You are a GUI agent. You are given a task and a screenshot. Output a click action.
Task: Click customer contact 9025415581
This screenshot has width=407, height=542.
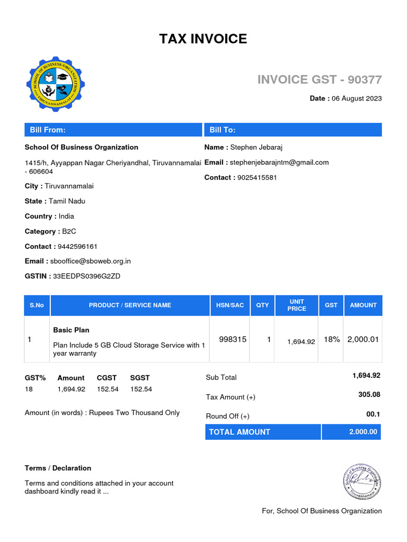click(x=257, y=178)
